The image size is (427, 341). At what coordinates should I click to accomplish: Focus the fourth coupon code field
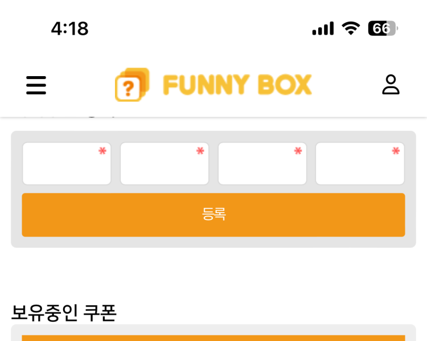356,164
